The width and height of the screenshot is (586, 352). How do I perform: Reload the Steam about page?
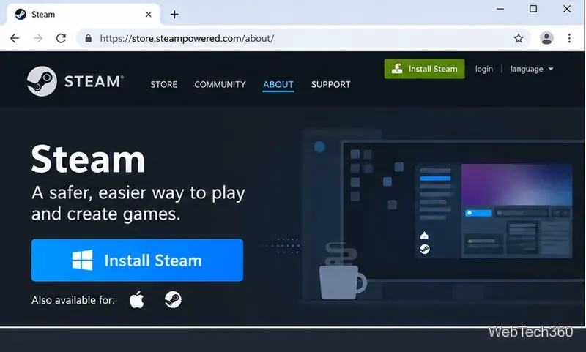61,38
